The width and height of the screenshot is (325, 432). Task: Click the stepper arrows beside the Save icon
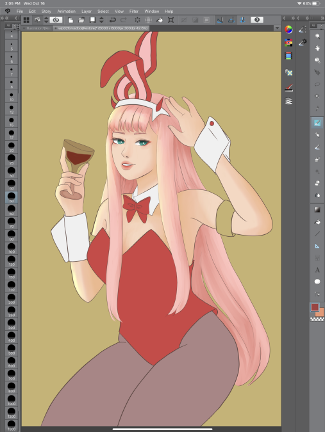[101, 20]
